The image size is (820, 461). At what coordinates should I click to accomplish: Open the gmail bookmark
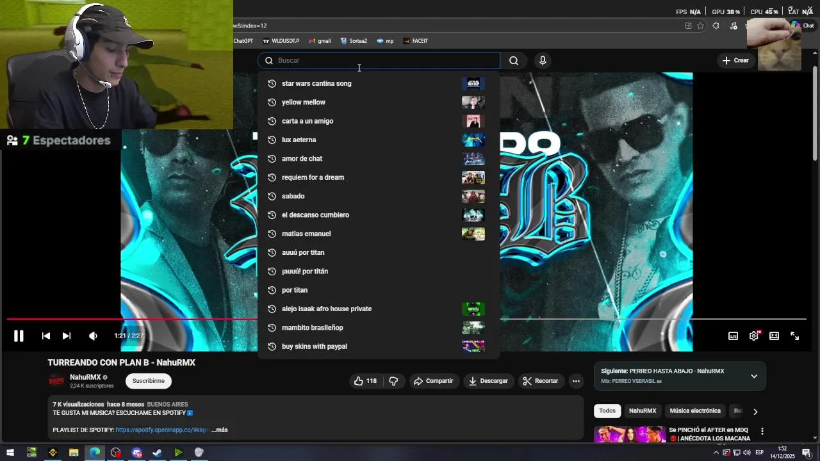[x=320, y=41]
